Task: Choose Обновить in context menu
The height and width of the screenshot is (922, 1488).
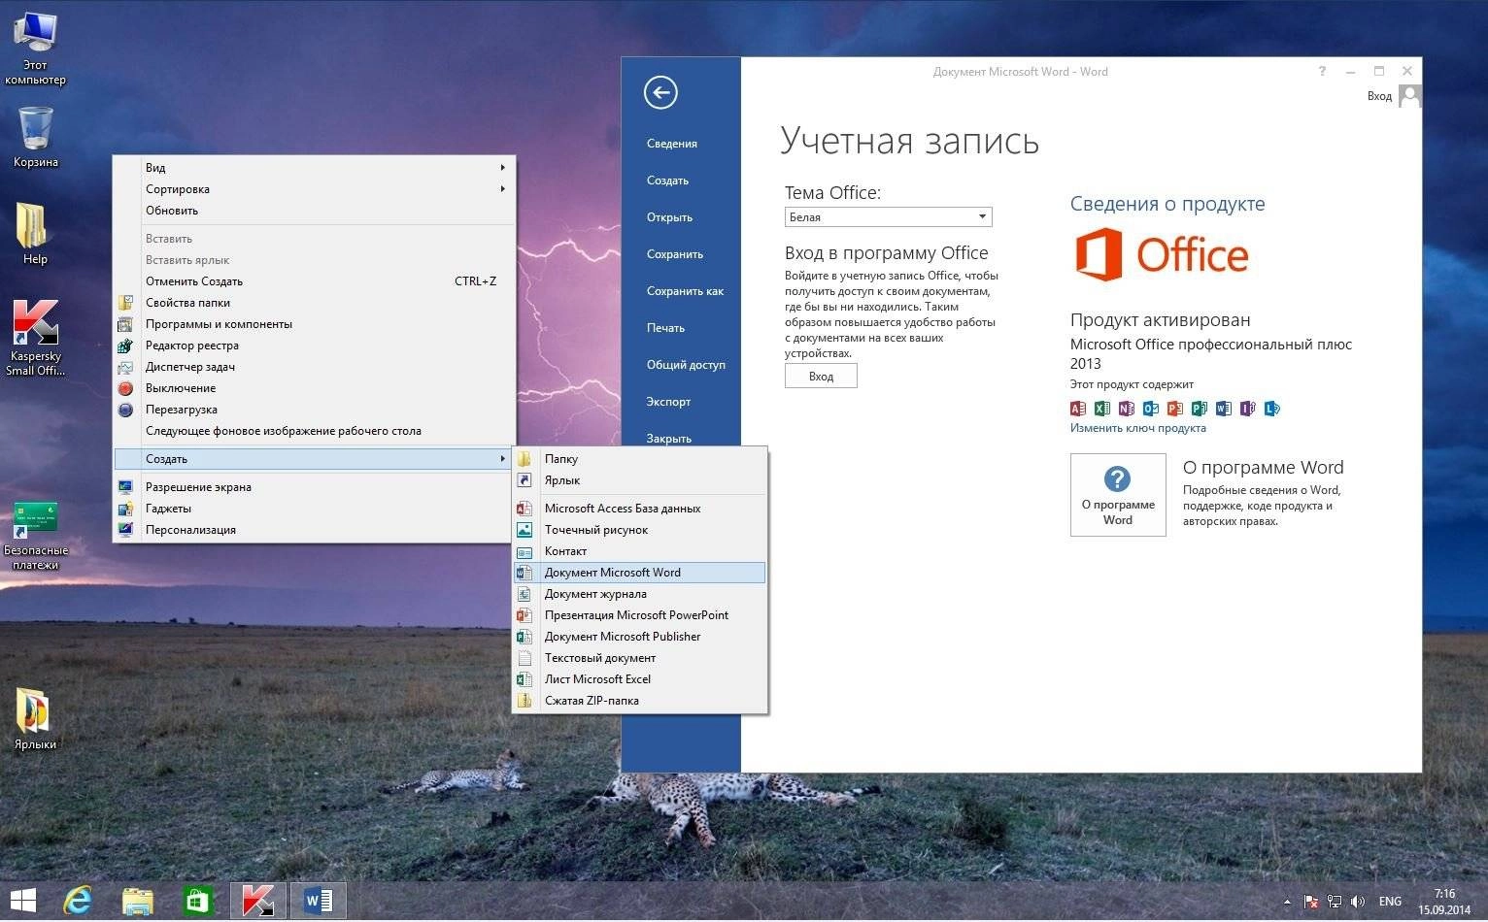Action: coord(315,211)
